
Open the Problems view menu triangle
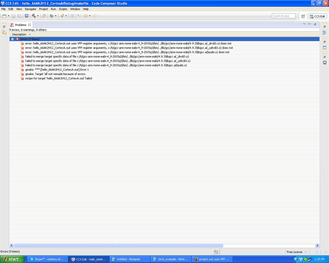304,24
